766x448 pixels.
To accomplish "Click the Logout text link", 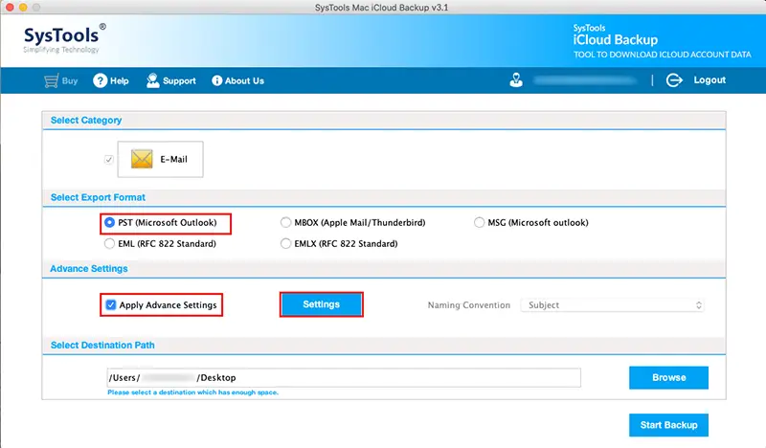I will point(710,80).
